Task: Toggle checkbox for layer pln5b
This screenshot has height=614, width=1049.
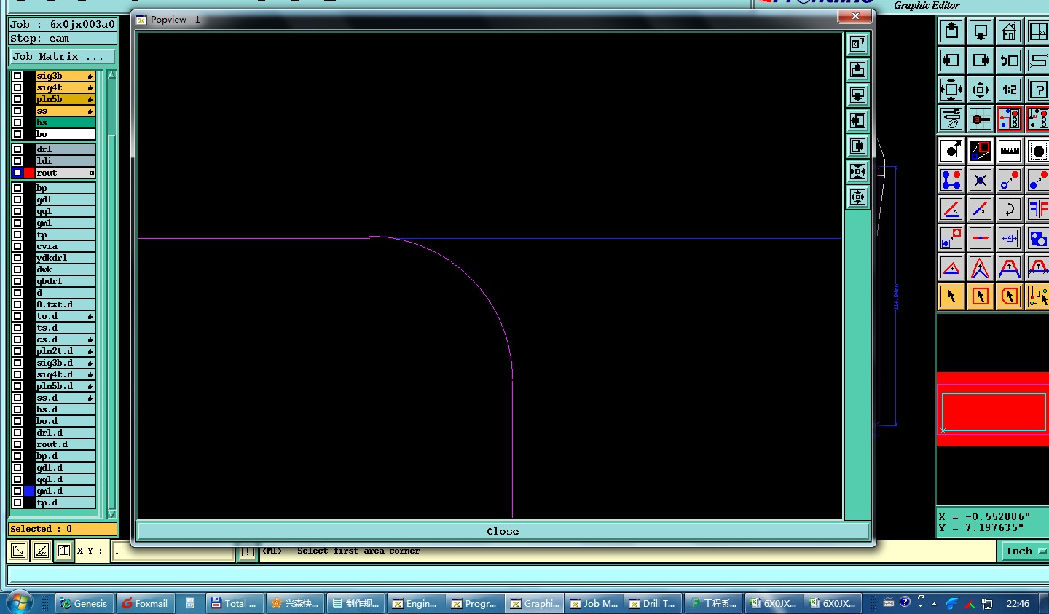Action: pyautogui.click(x=17, y=99)
